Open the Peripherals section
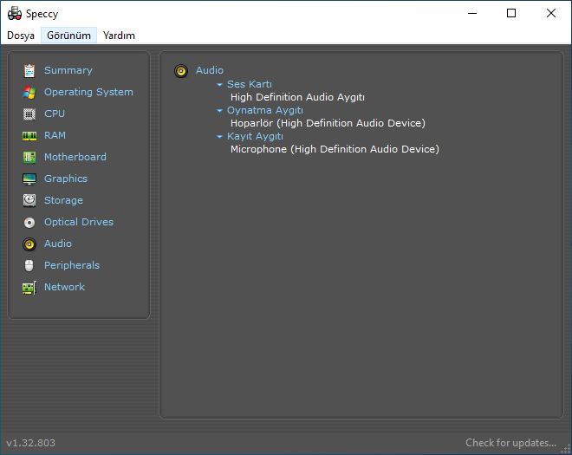Screen dimensions: 572x455 click(x=72, y=265)
